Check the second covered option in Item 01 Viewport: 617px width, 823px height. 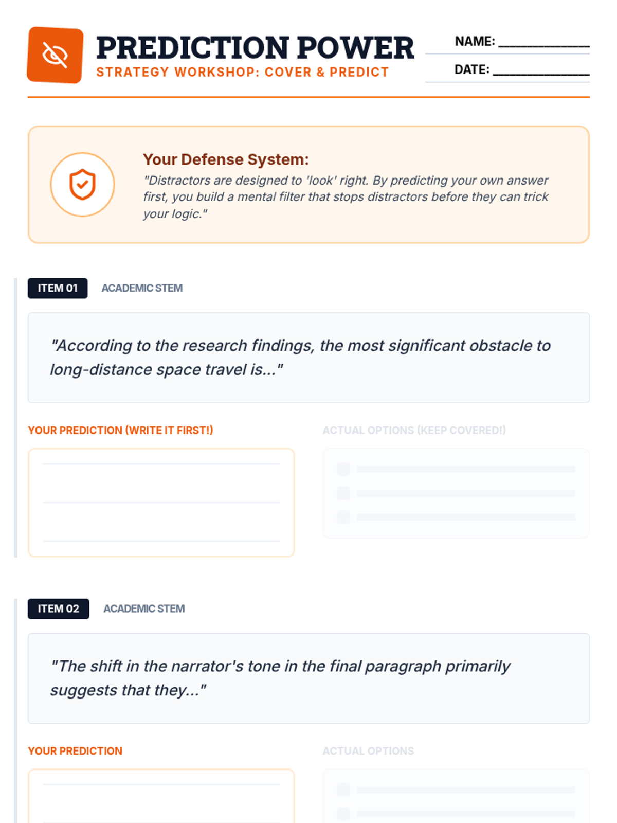(343, 493)
